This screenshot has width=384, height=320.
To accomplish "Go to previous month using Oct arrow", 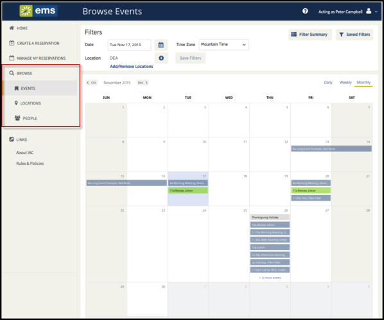I will tap(92, 83).
